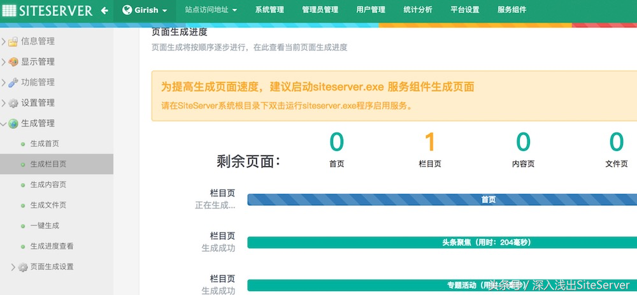The image size is (637, 295).
Task: Open the 用户管理 menu
Action: tap(371, 10)
